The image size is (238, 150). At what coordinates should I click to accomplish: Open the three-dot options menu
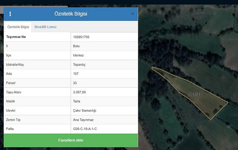(10, 14)
